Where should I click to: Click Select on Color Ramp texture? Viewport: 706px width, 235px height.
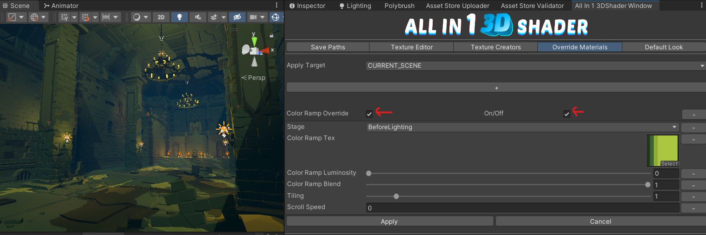click(669, 164)
